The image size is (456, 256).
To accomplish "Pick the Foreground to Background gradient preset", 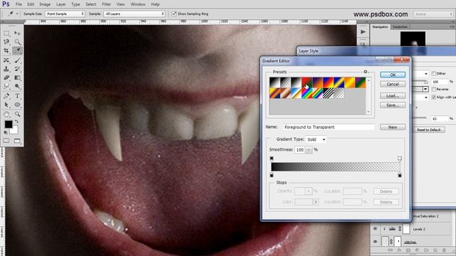I will pos(274,82).
